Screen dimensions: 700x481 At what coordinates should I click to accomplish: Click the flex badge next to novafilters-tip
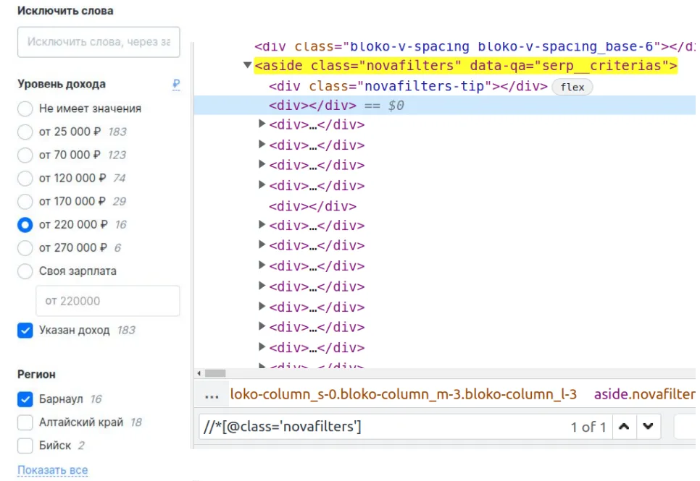click(x=572, y=87)
